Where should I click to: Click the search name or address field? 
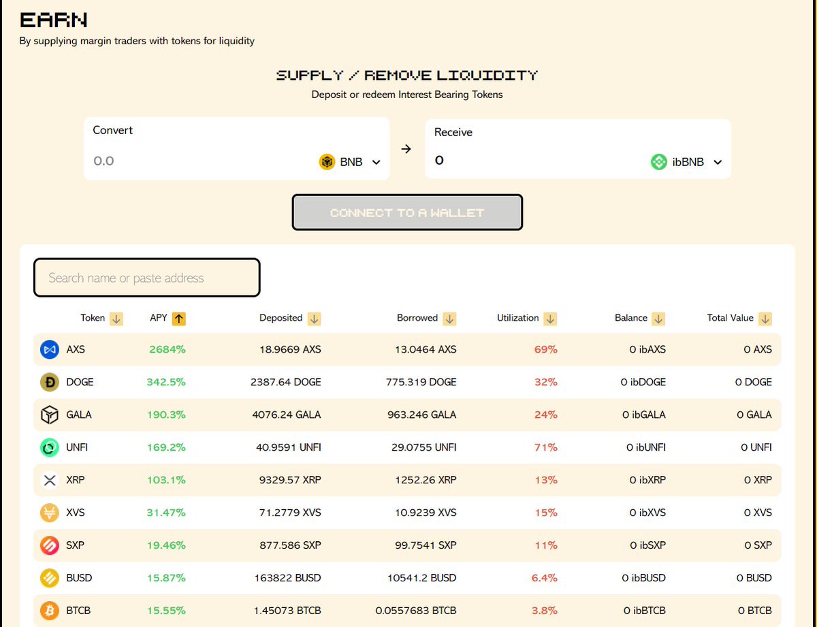pyautogui.click(x=146, y=278)
